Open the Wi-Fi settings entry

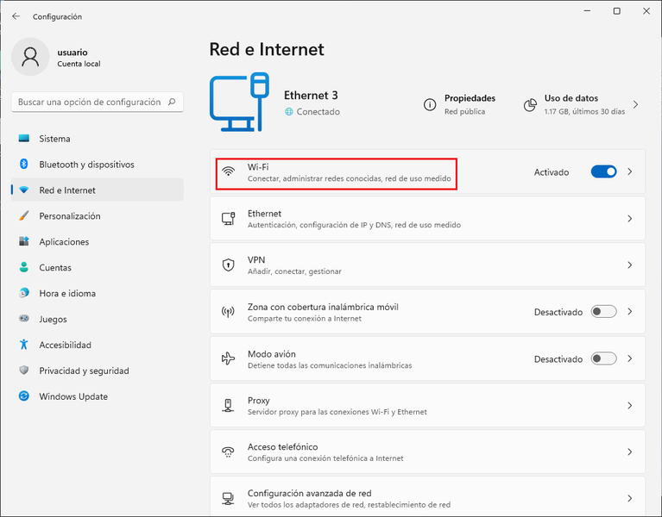tap(427, 172)
